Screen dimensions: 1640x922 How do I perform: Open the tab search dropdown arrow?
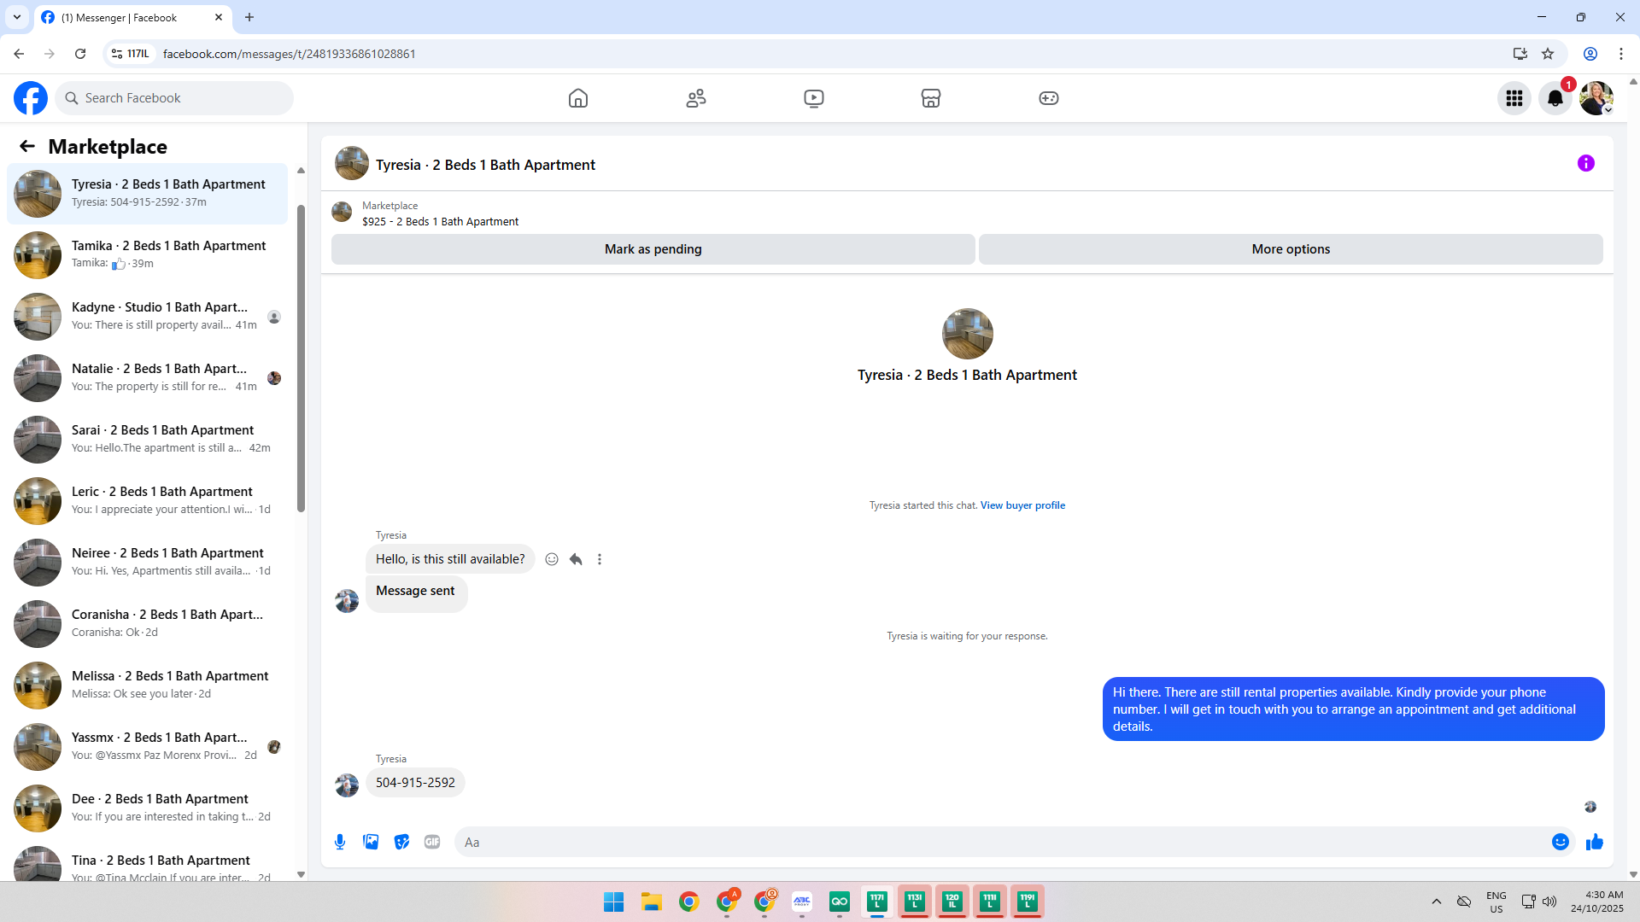(17, 17)
